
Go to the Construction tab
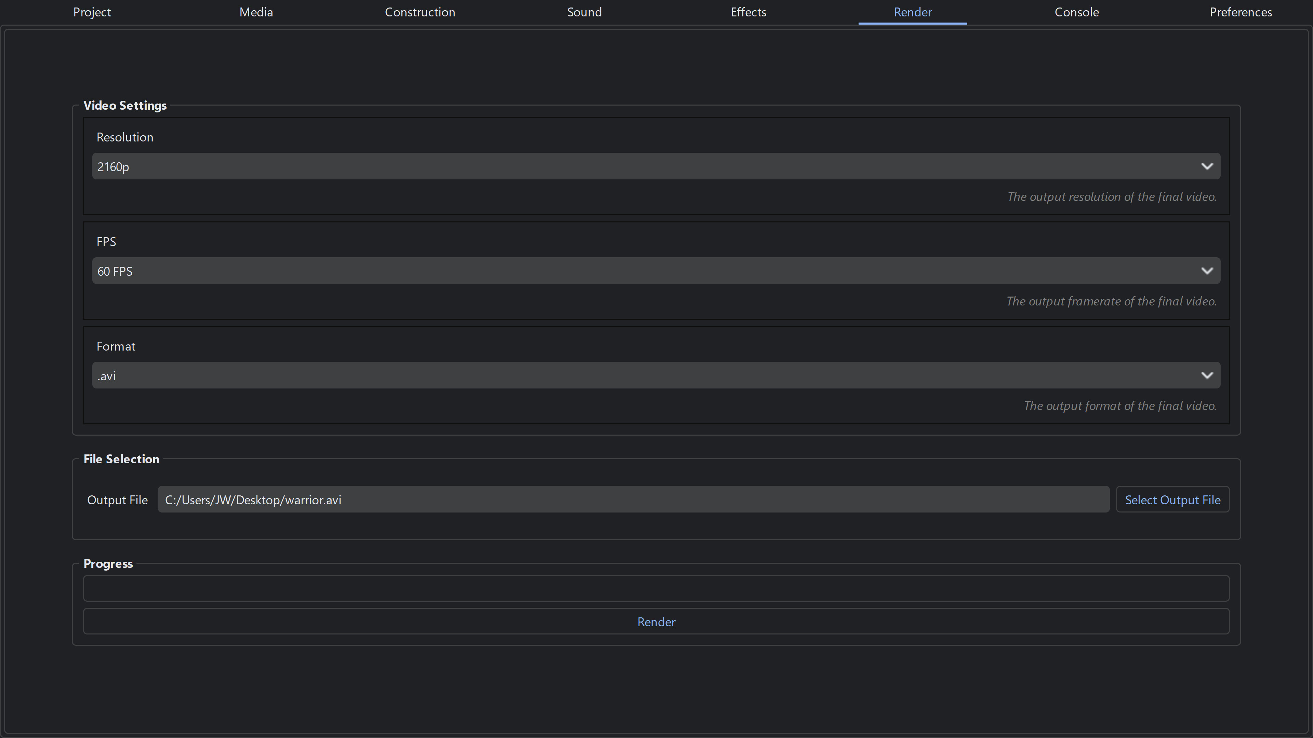[420, 12]
